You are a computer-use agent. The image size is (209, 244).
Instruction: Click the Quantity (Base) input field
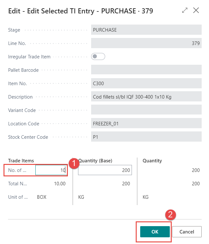105,170
